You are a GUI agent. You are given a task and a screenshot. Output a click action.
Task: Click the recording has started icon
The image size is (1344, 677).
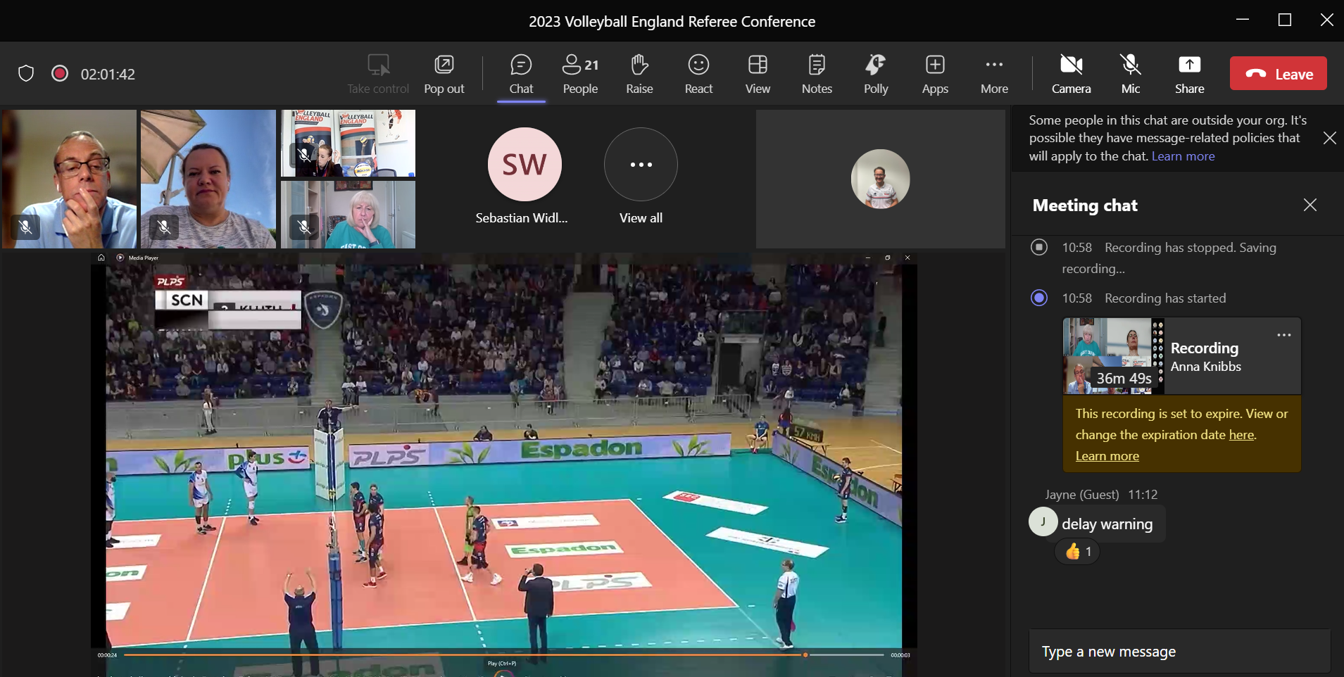[x=1039, y=298]
